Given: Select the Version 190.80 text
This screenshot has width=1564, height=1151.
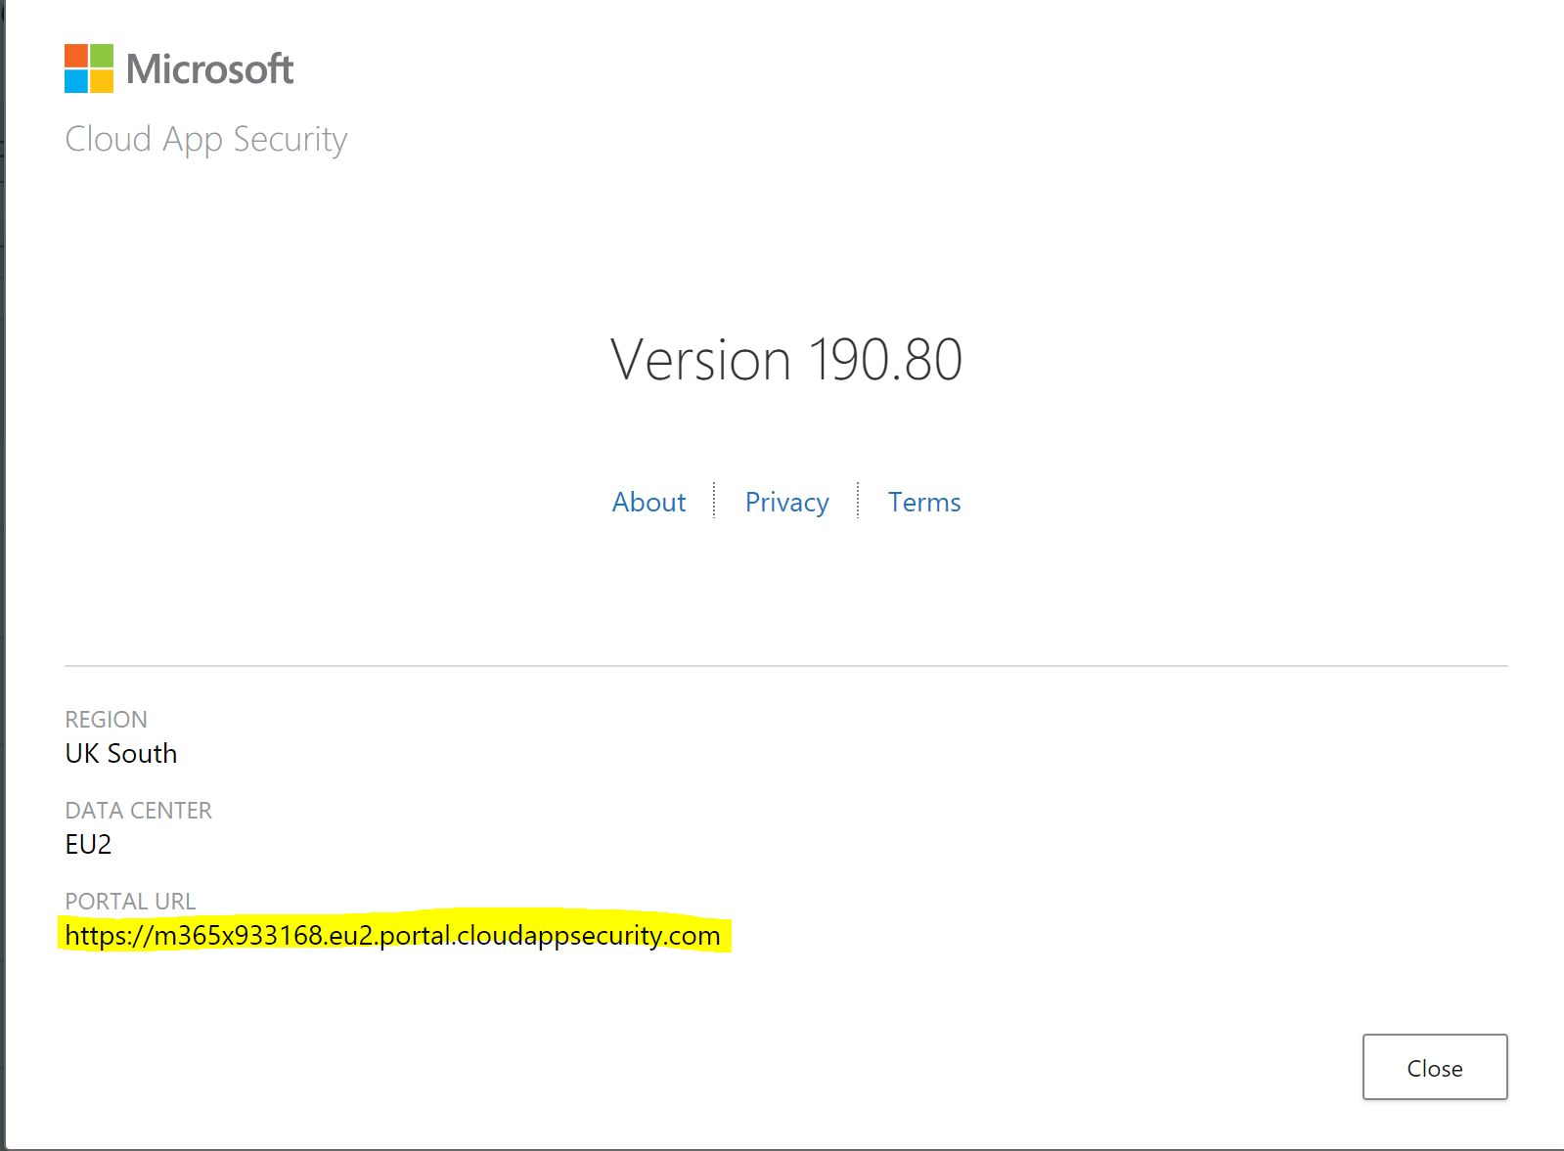Looking at the screenshot, I should (x=786, y=360).
